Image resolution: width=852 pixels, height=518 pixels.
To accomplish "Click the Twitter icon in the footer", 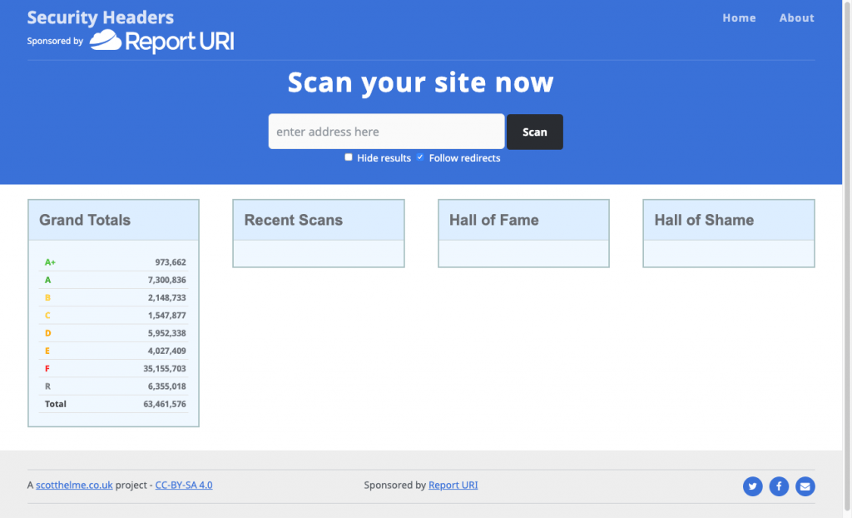I will 752,486.
